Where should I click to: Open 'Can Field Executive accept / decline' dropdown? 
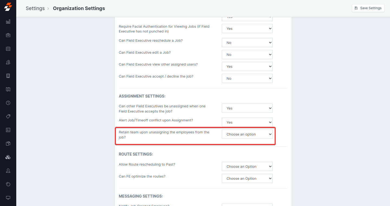pyautogui.click(x=247, y=79)
